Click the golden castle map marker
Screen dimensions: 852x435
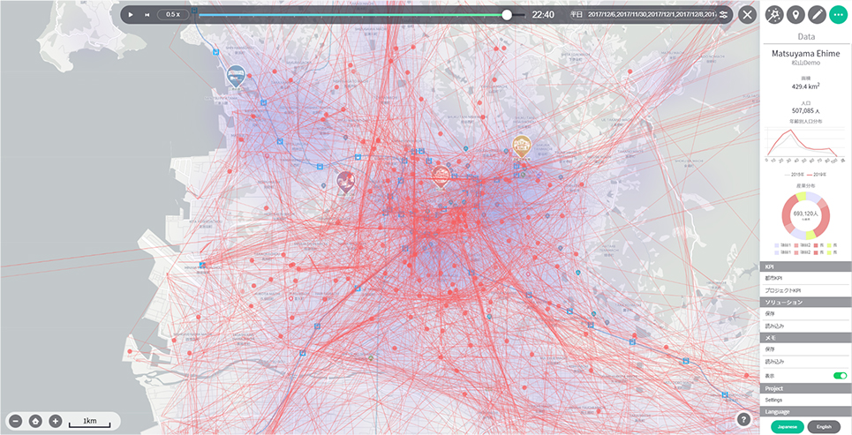[521, 146]
